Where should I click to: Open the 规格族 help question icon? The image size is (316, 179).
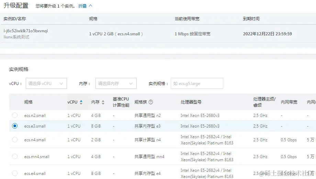[x=151, y=102]
